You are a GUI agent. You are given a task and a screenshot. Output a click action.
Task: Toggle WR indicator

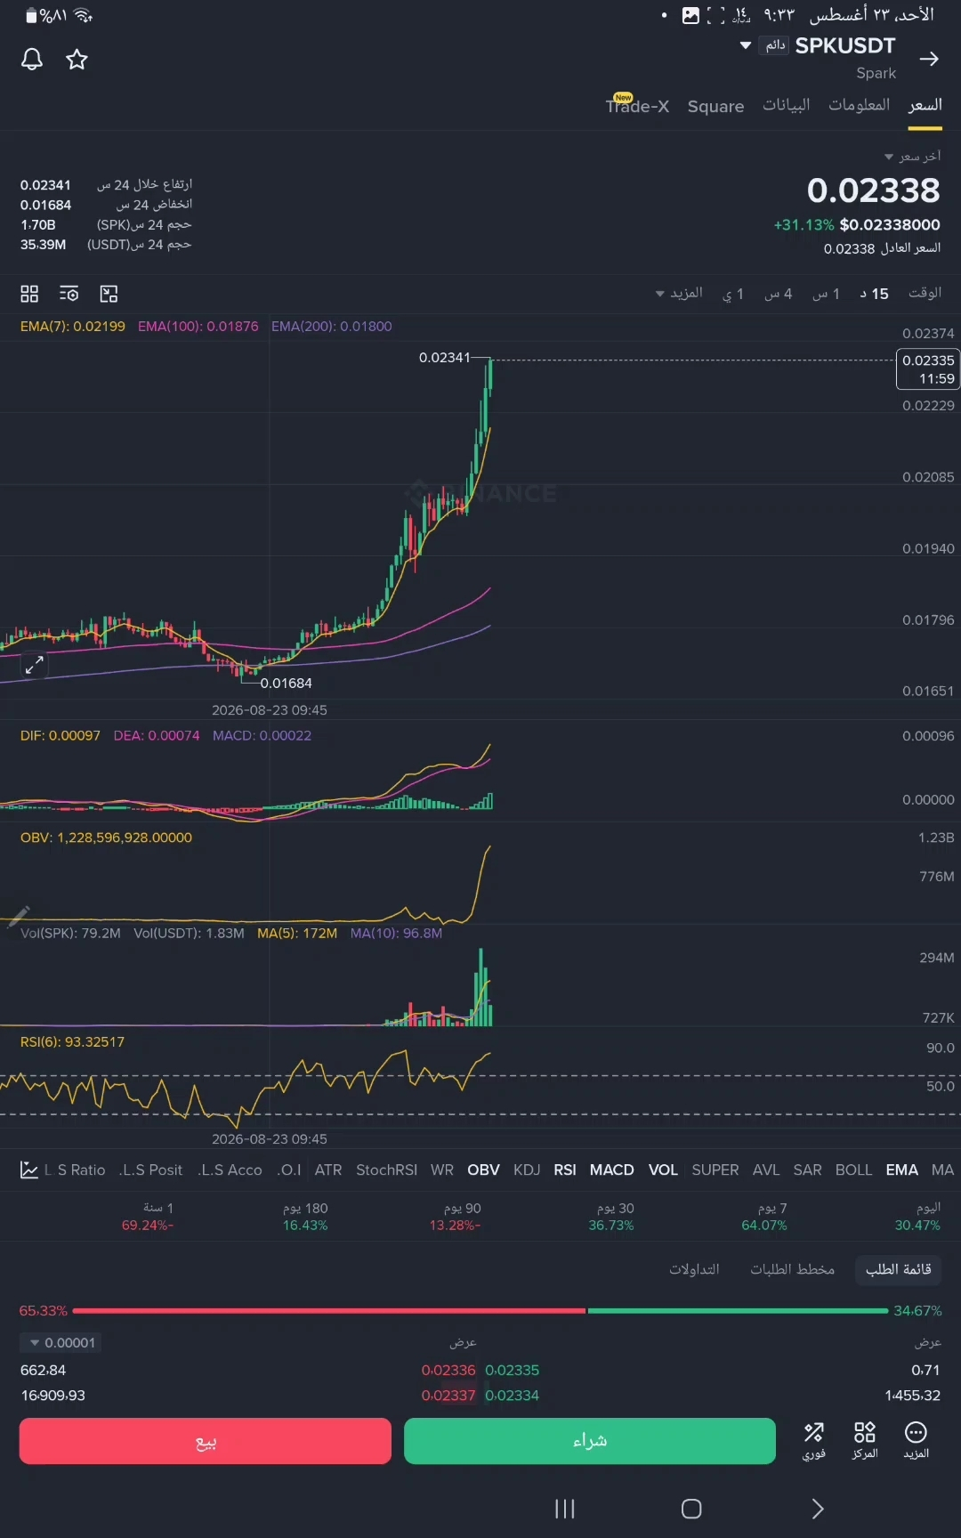[x=441, y=1170]
